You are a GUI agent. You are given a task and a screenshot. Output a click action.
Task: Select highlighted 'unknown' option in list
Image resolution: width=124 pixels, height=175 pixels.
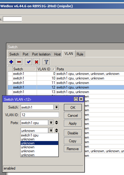pyautogui.click(x=39, y=143)
